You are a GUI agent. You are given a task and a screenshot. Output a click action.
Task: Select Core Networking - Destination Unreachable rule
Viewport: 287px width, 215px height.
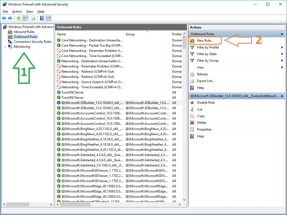click(x=119, y=40)
